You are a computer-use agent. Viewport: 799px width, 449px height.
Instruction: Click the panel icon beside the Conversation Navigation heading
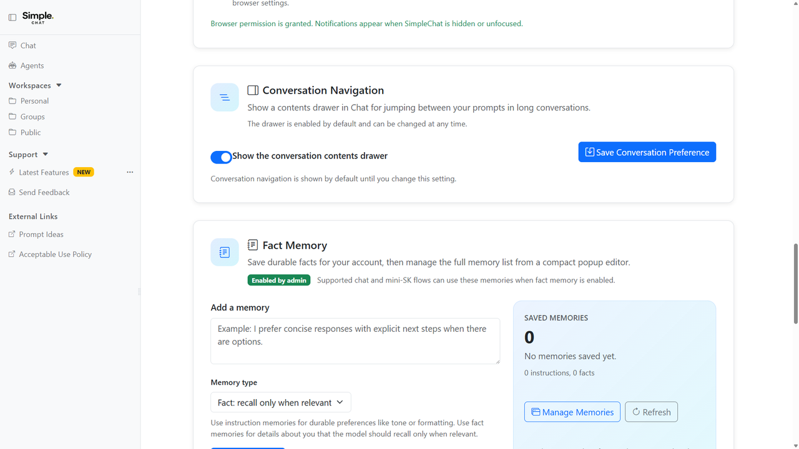point(253,90)
